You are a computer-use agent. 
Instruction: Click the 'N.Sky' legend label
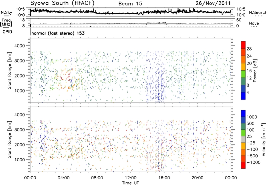(6, 12)
